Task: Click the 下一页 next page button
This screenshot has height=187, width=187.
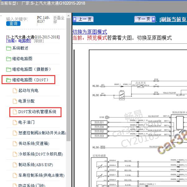Action: coord(145,19)
